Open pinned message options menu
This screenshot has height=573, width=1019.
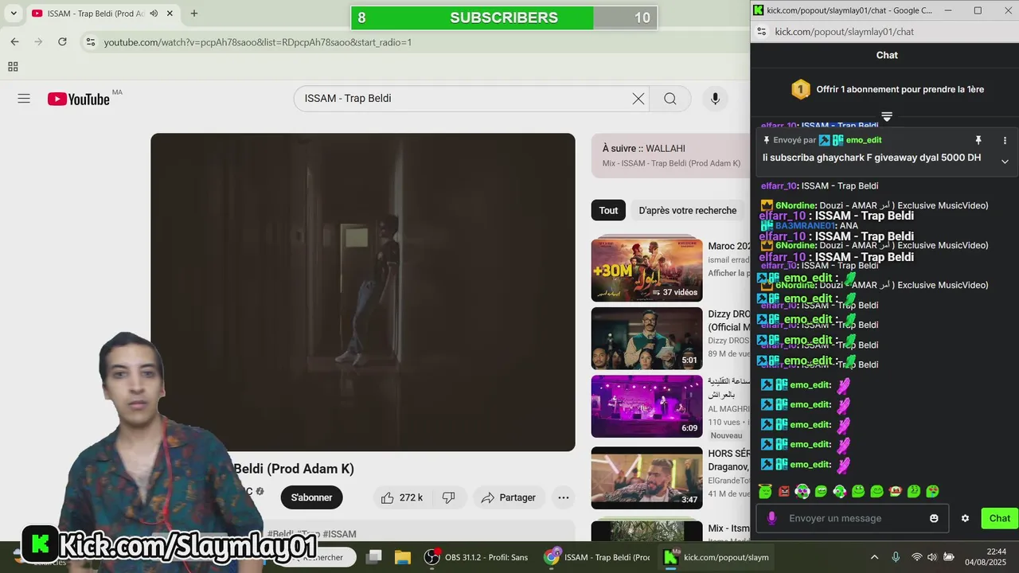coord(1005,140)
